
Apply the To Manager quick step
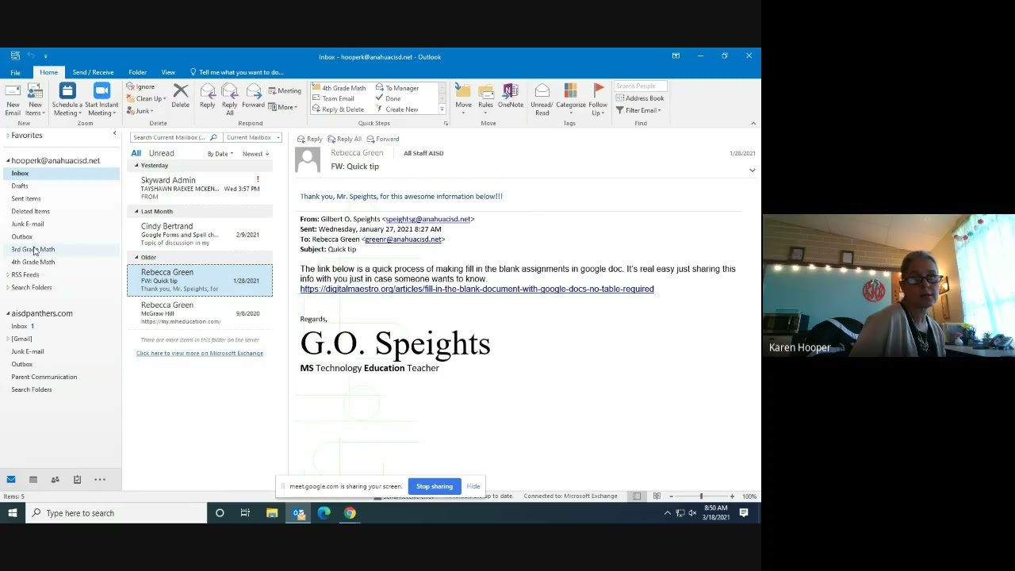pyautogui.click(x=398, y=88)
